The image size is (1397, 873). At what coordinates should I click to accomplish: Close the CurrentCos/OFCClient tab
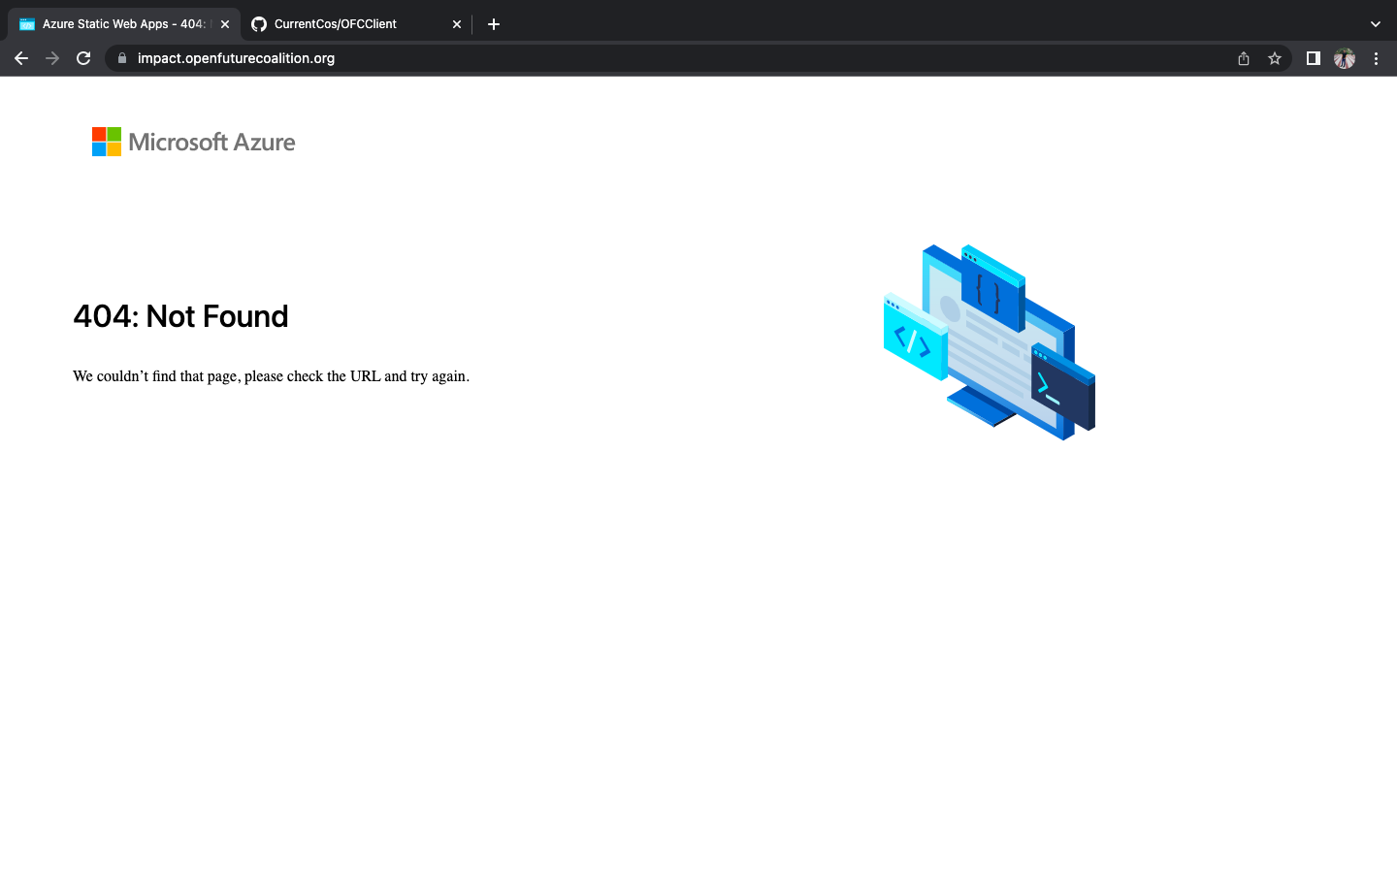(x=457, y=24)
